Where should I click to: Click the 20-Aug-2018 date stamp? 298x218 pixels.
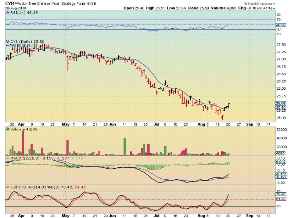point(15,8)
